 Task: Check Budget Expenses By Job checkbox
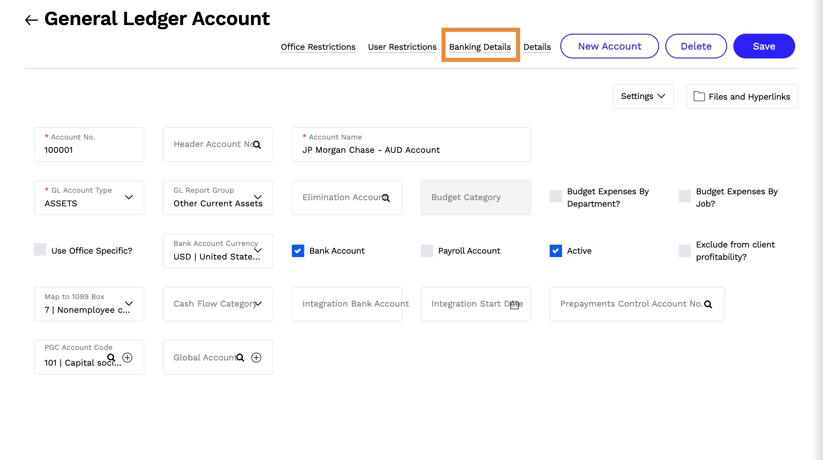tap(685, 196)
